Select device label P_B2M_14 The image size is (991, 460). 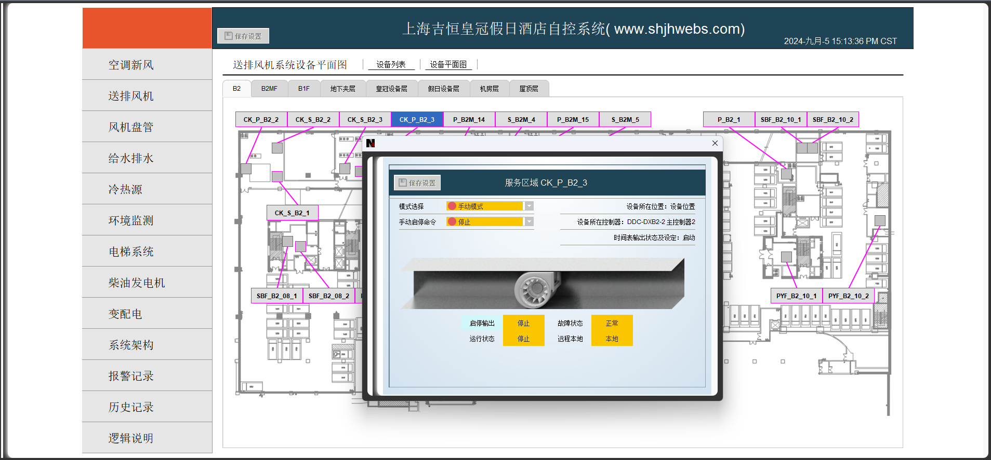coord(469,119)
